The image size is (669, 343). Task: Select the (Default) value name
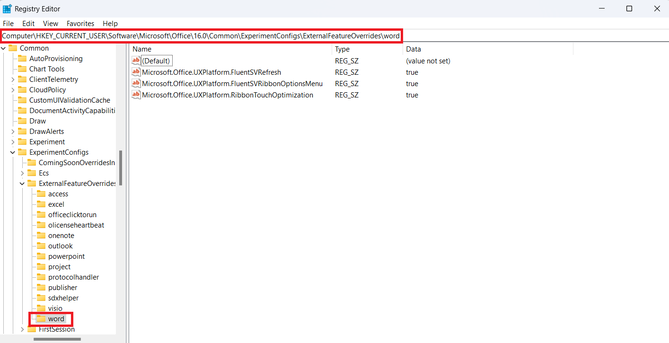tap(156, 61)
